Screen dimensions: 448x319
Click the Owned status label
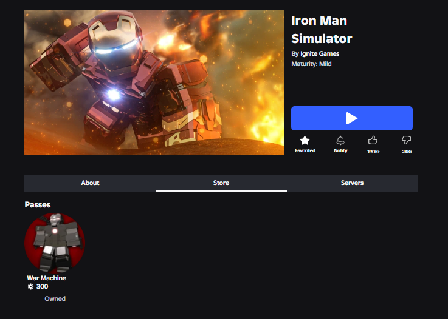[x=55, y=298]
